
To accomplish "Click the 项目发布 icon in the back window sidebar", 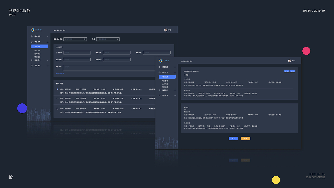I will [32, 42].
